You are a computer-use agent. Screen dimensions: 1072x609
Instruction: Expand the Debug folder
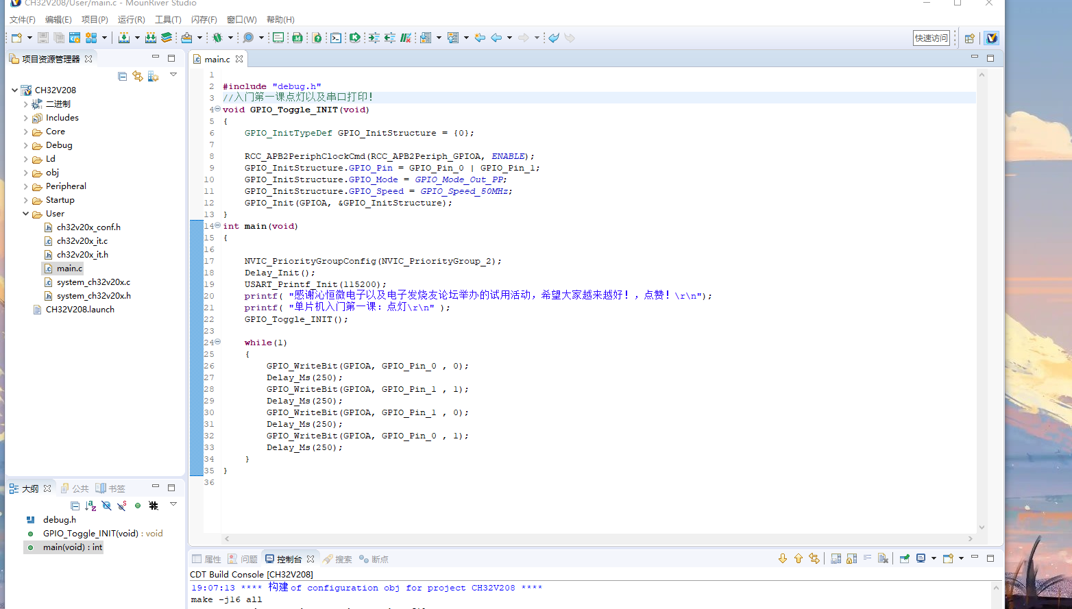(x=26, y=145)
